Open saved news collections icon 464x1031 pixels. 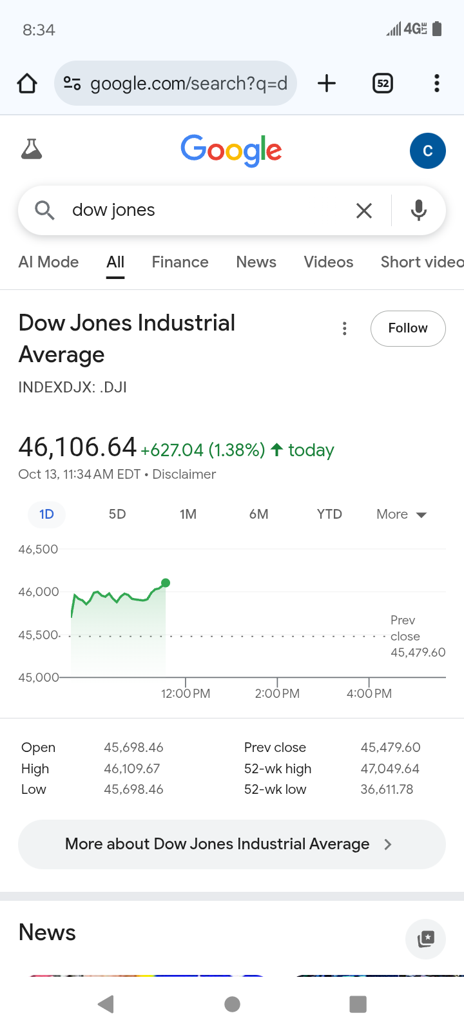point(425,938)
